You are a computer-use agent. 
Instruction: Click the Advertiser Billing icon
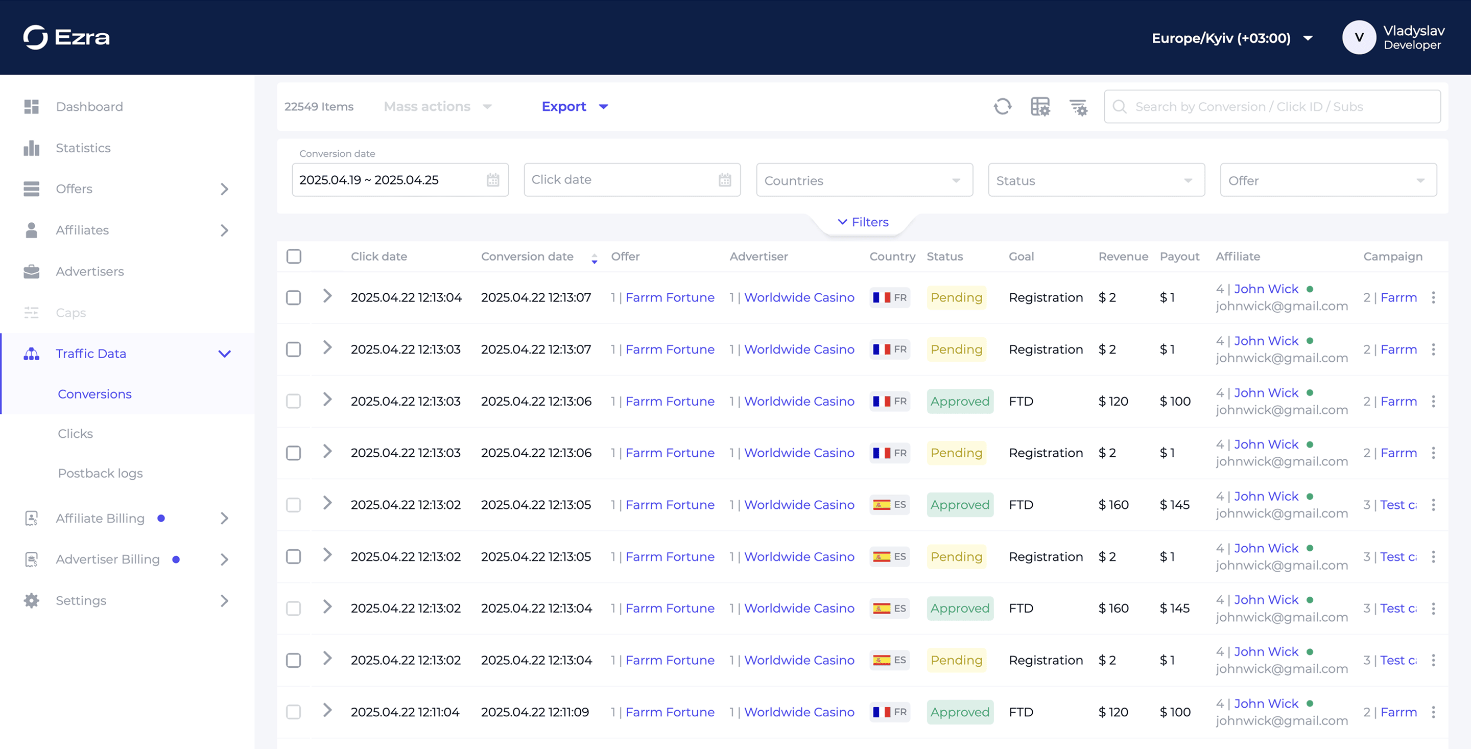[31, 559]
